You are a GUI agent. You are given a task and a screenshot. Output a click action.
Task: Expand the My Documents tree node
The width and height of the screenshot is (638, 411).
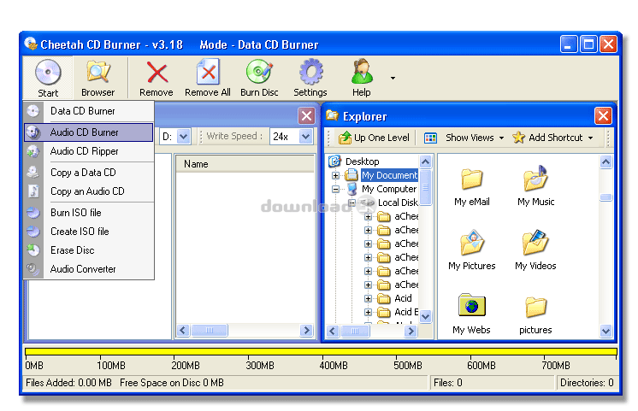(336, 176)
